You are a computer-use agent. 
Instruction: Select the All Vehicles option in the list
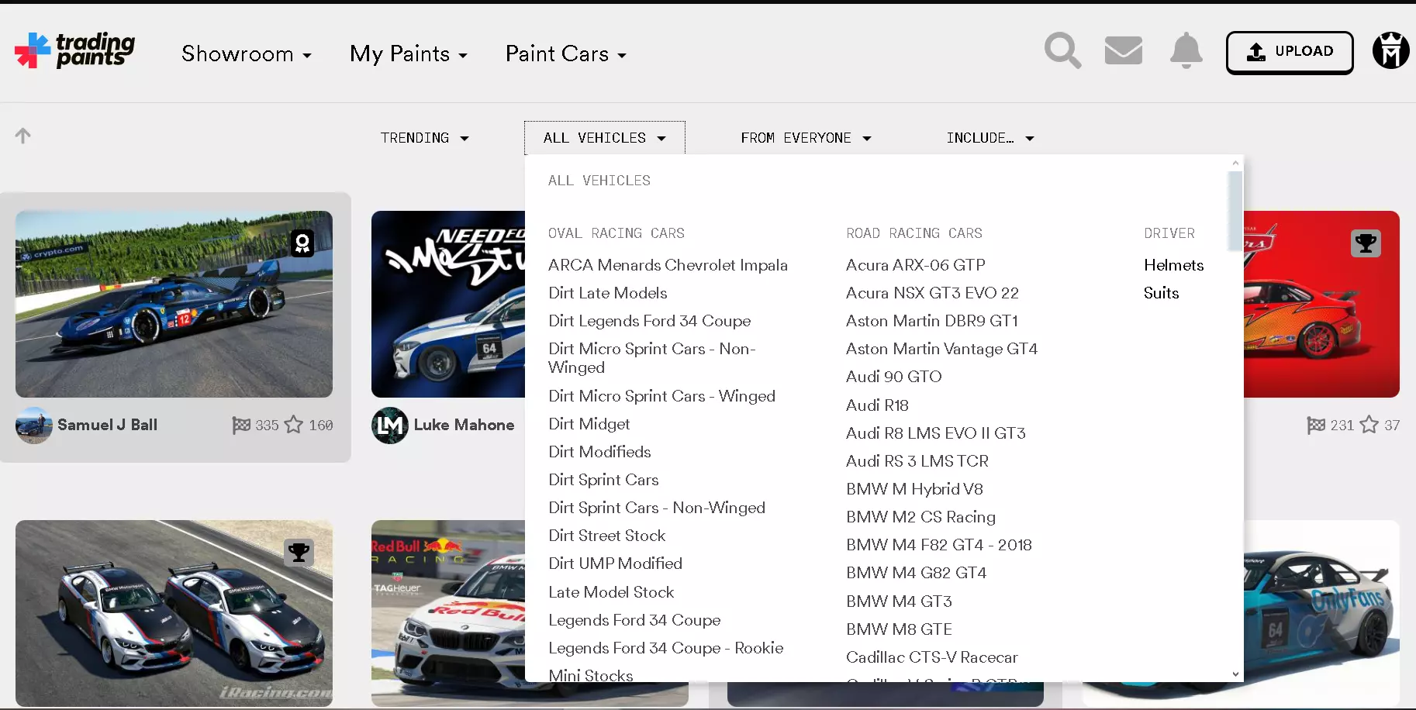point(599,181)
